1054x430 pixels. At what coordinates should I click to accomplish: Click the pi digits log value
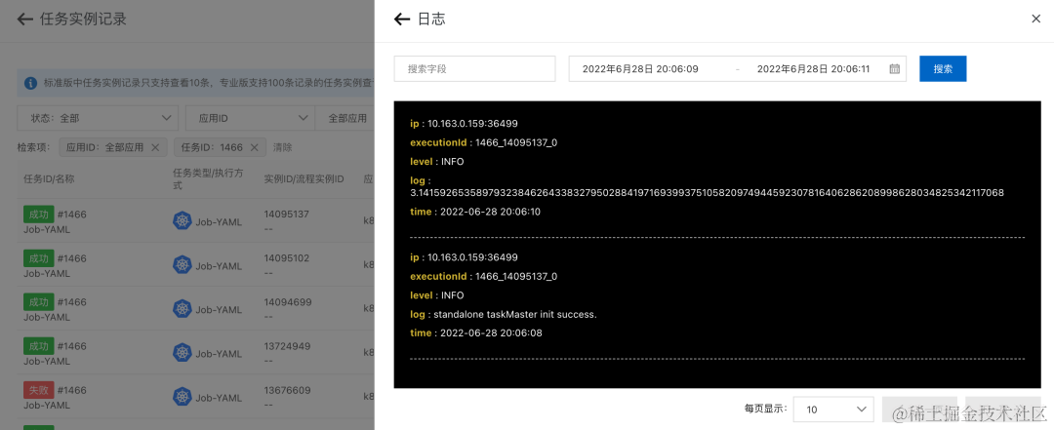point(708,193)
